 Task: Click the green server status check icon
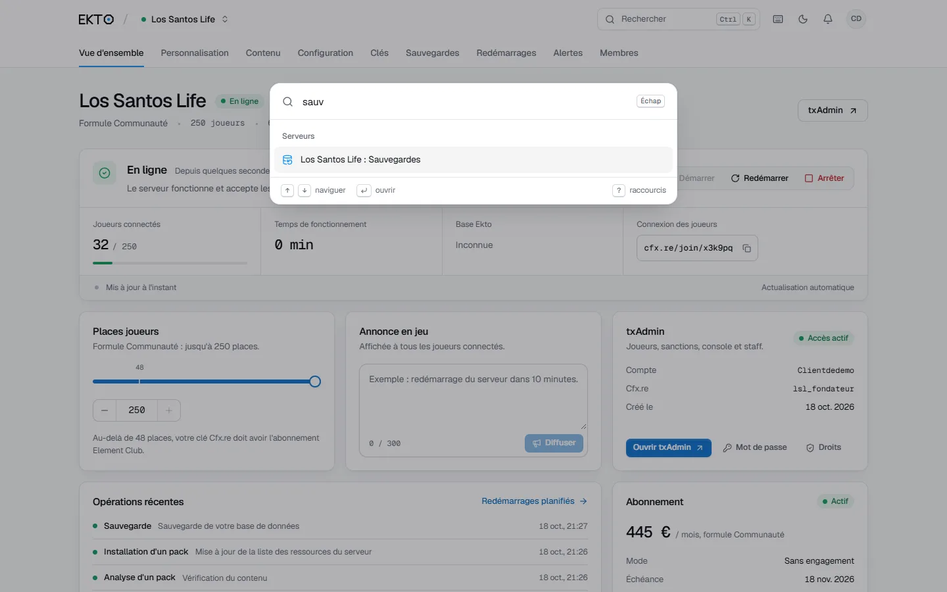coord(105,173)
